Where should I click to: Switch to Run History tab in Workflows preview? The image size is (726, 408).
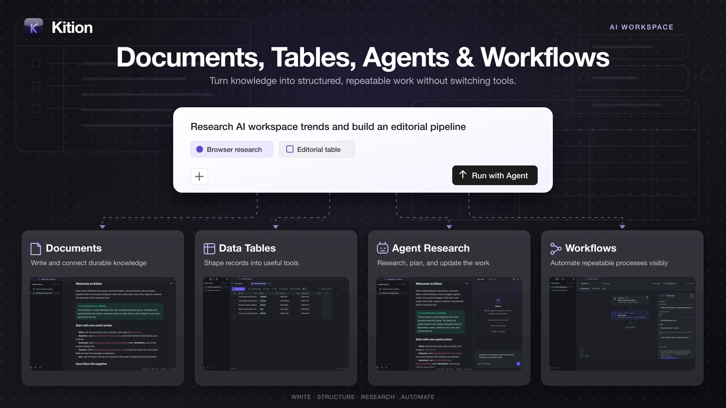coord(596,289)
